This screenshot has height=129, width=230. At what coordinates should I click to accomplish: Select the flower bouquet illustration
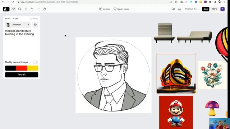212,75
